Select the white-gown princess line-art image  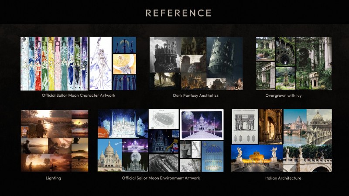tap(100, 64)
